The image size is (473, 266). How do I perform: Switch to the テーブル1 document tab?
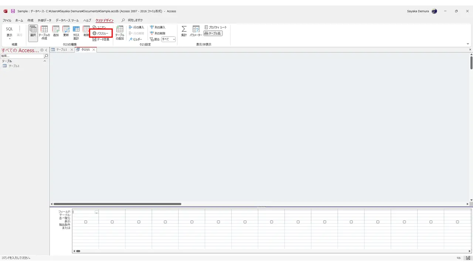[x=61, y=50]
